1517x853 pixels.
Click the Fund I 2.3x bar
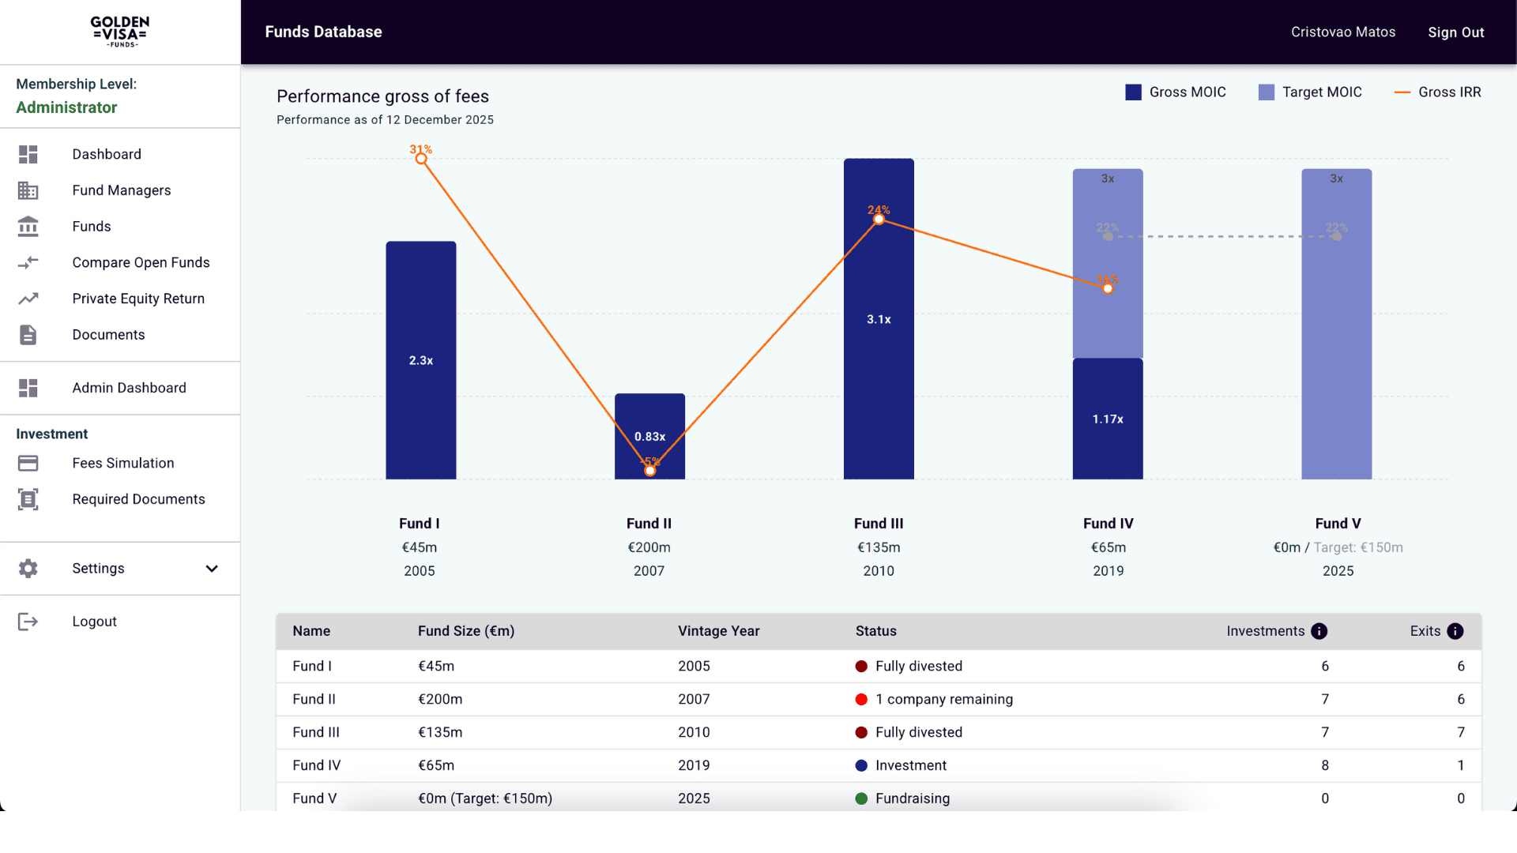click(x=421, y=360)
